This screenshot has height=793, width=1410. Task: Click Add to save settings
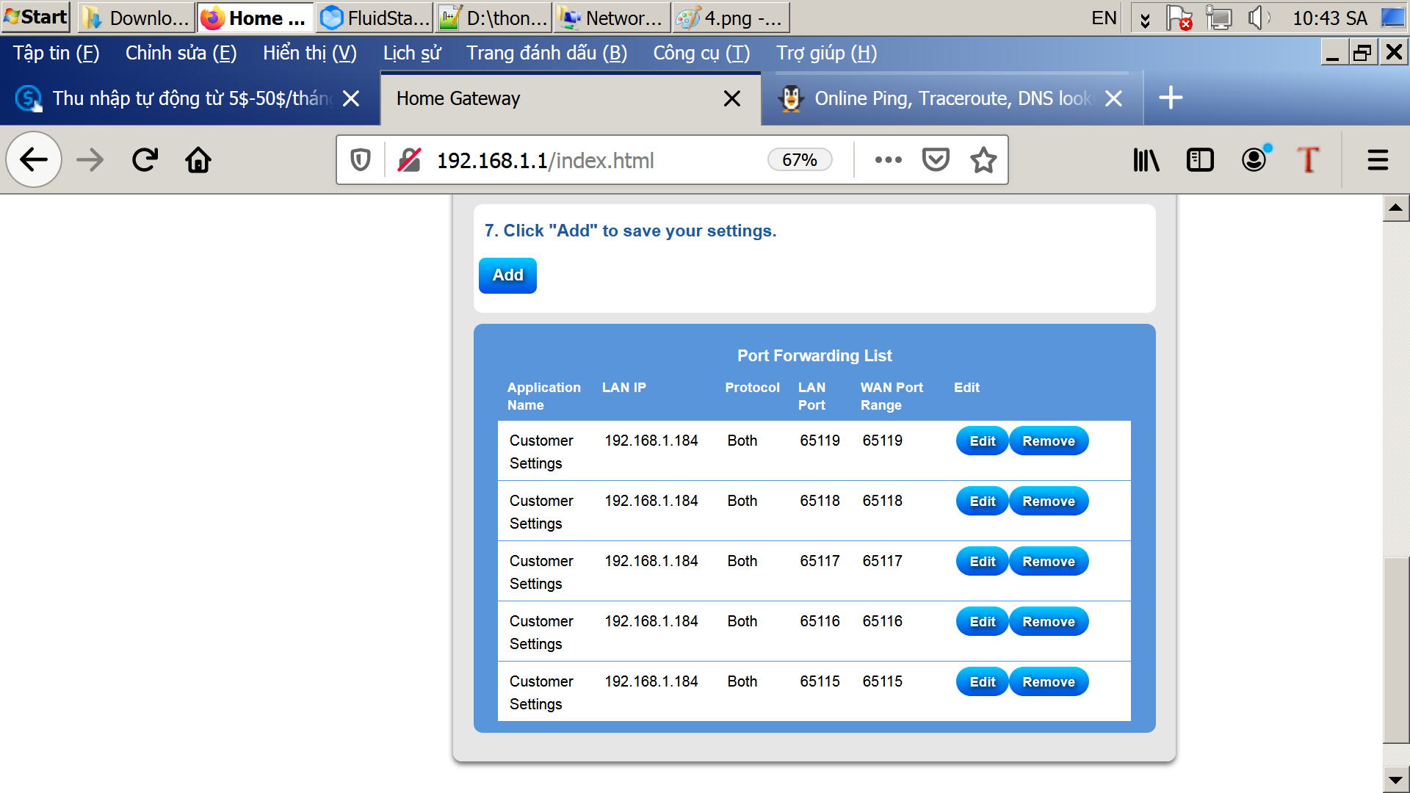pyautogui.click(x=507, y=275)
